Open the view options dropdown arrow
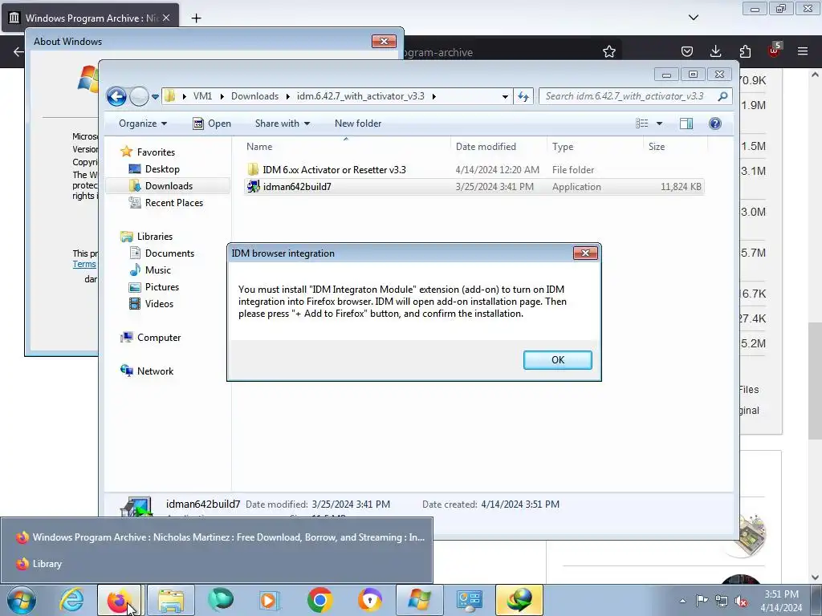This screenshot has width=822, height=616. [660, 124]
